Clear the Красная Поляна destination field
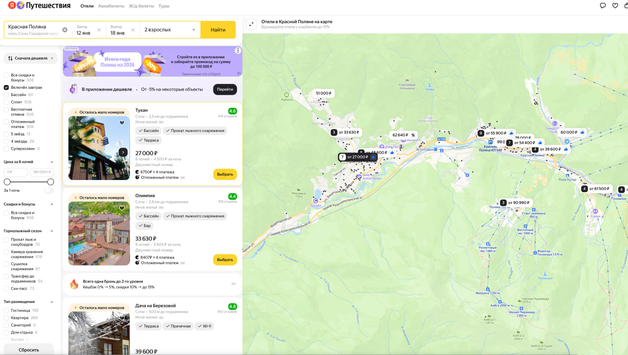 65,30
